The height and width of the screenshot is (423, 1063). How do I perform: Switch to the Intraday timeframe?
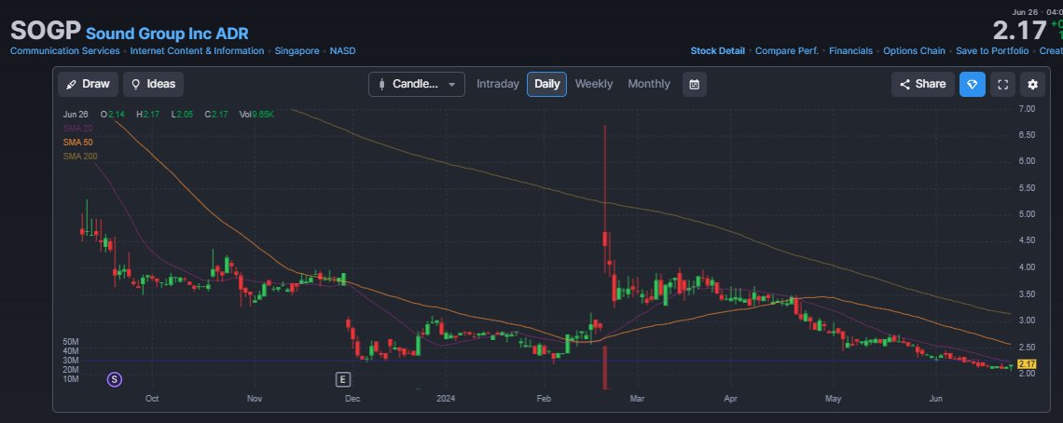coord(498,84)
